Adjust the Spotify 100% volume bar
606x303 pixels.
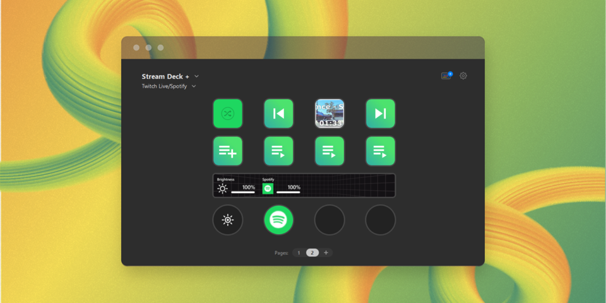pyautogui.click(x=288, y=192)
